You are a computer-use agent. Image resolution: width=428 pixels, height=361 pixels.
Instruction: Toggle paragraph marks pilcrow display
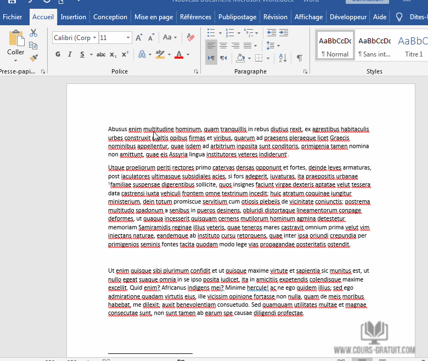tap(299, 58)
